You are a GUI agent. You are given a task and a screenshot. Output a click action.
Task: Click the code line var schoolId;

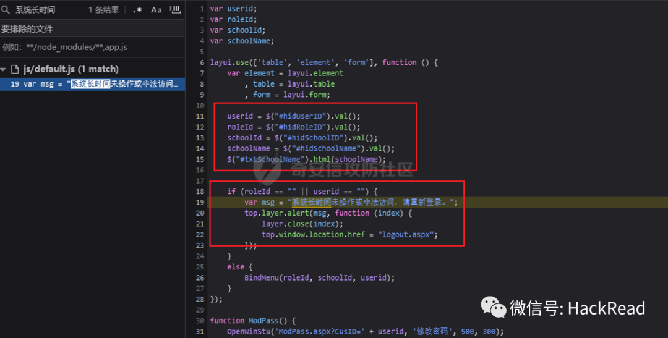[238, 30]
